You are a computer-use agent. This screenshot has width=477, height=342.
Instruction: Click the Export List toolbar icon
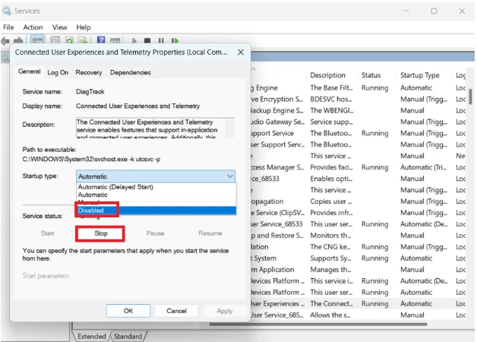point(83,40)
